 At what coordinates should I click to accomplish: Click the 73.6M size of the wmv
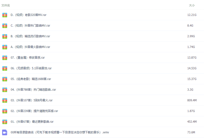(x=191, y=132)
